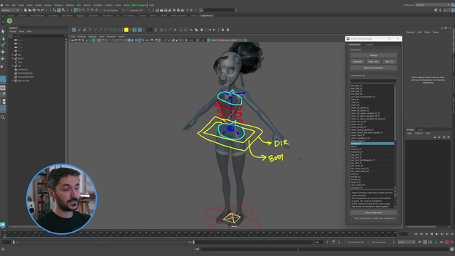
Task: Save the scene with the disk icon
Action: (x=33, y=10)
